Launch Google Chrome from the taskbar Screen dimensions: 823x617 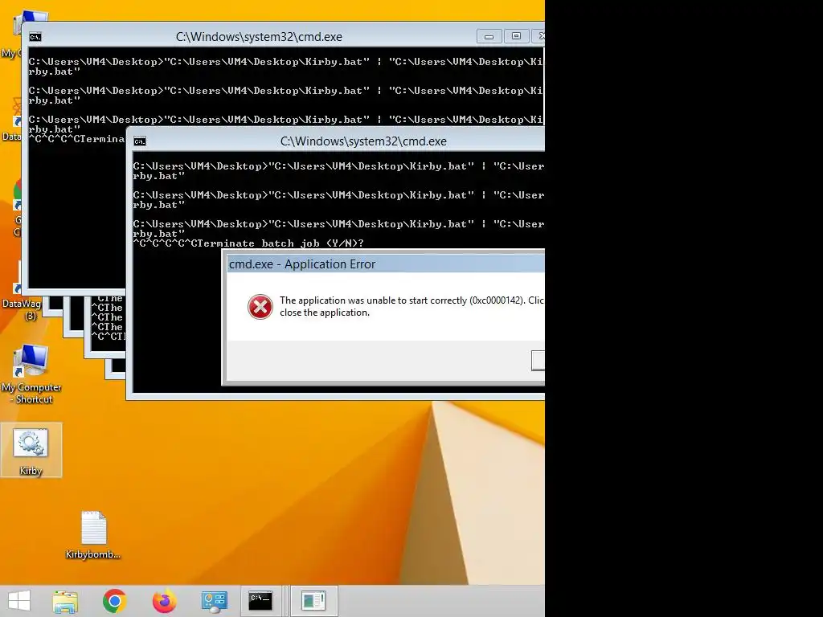(x=114, y=601)
